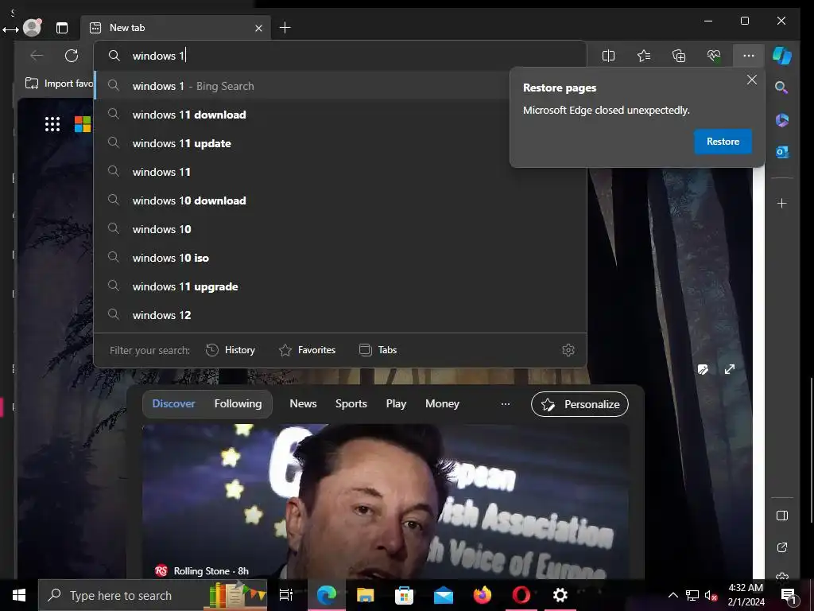Click the sidebar open-external link icon
The width and height of the screenshot is (814, 611).
[782, 547]
